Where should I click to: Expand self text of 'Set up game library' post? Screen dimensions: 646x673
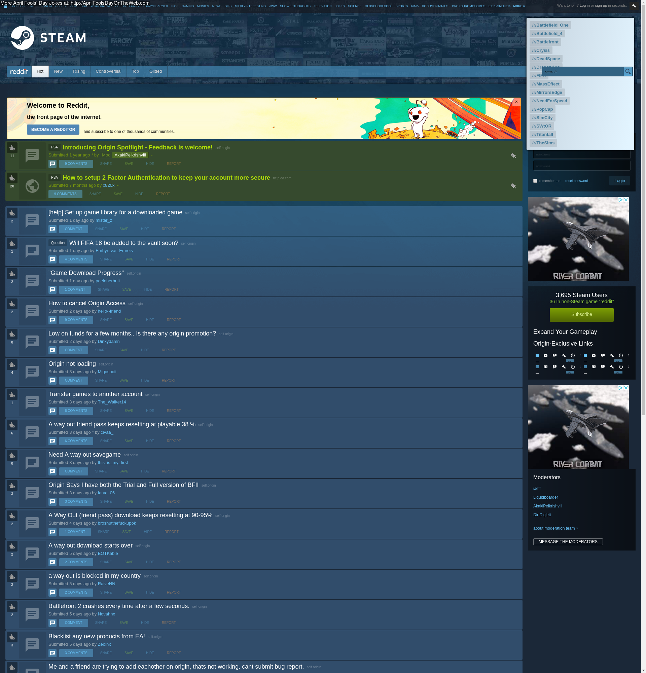pos(52,229)
